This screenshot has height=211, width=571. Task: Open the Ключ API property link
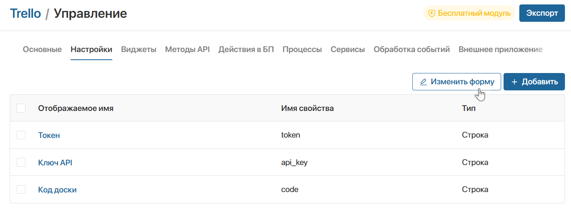[55, 163]
